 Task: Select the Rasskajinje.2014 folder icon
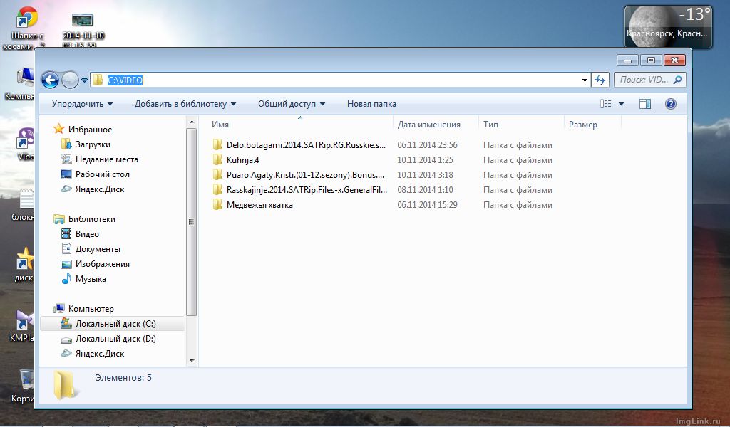click(217, 189)
